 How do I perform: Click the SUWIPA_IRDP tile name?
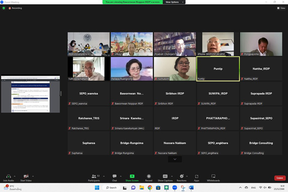click(218, 94)
